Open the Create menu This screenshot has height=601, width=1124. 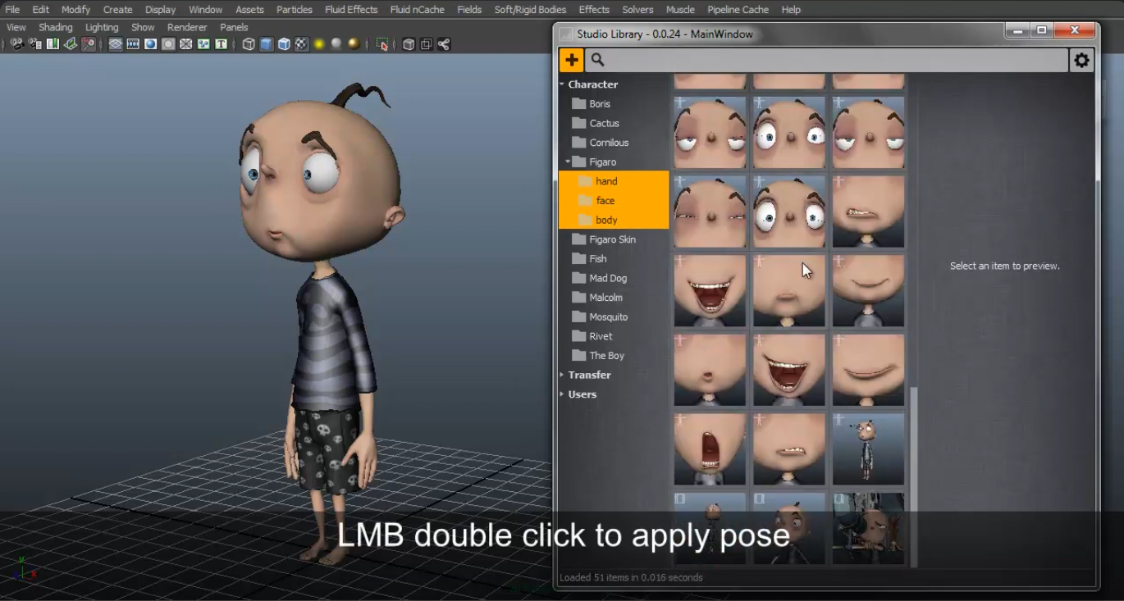[x=117, y=10]
